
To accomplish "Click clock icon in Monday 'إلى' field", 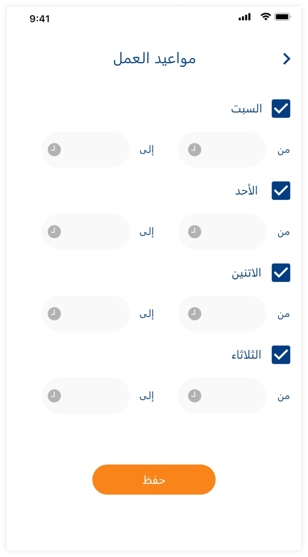I will 54,314.
